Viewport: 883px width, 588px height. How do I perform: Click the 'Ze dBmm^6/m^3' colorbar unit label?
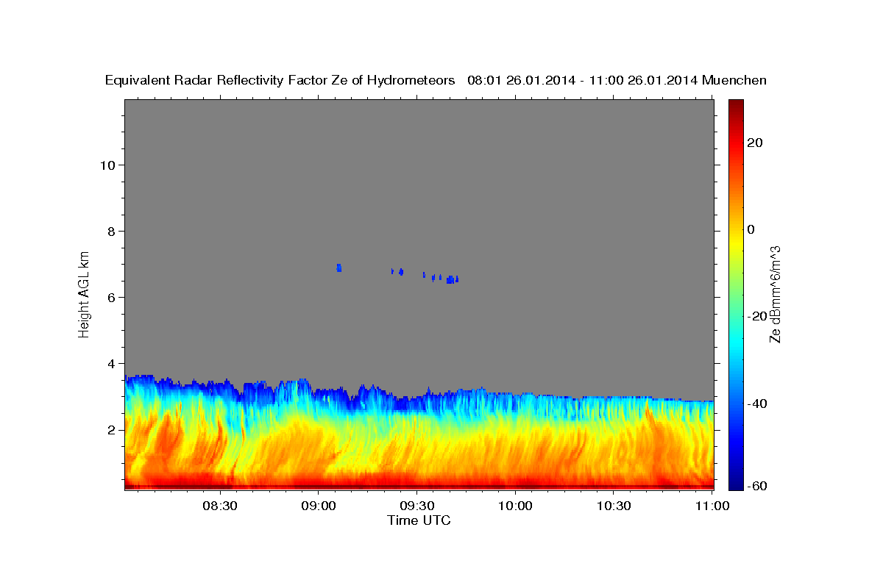774,294
